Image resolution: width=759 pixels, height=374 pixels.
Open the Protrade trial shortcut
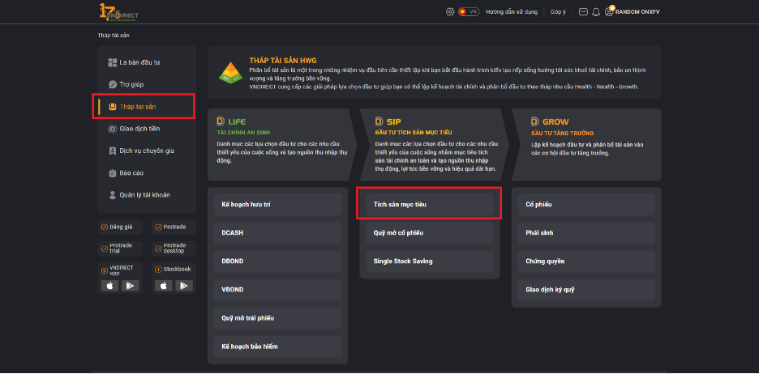pyautogui.click(x=120, y=249)
